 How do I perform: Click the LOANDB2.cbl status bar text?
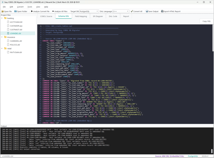(8, 156)
